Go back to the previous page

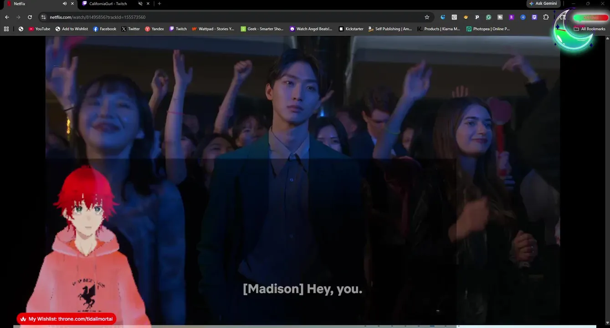point(7,17)
